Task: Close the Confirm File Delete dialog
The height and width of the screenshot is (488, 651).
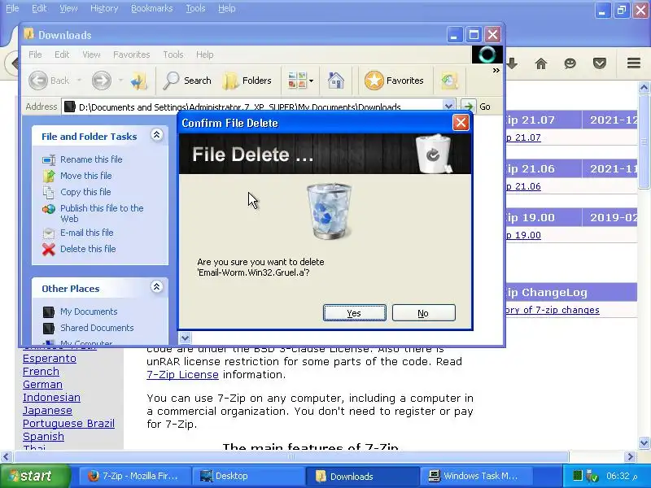Action: tap(461, 123)
